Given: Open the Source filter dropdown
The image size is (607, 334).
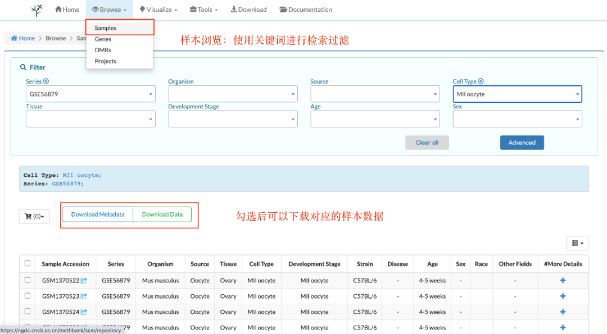Looking at the screenshot, I should tap(375, 94).
